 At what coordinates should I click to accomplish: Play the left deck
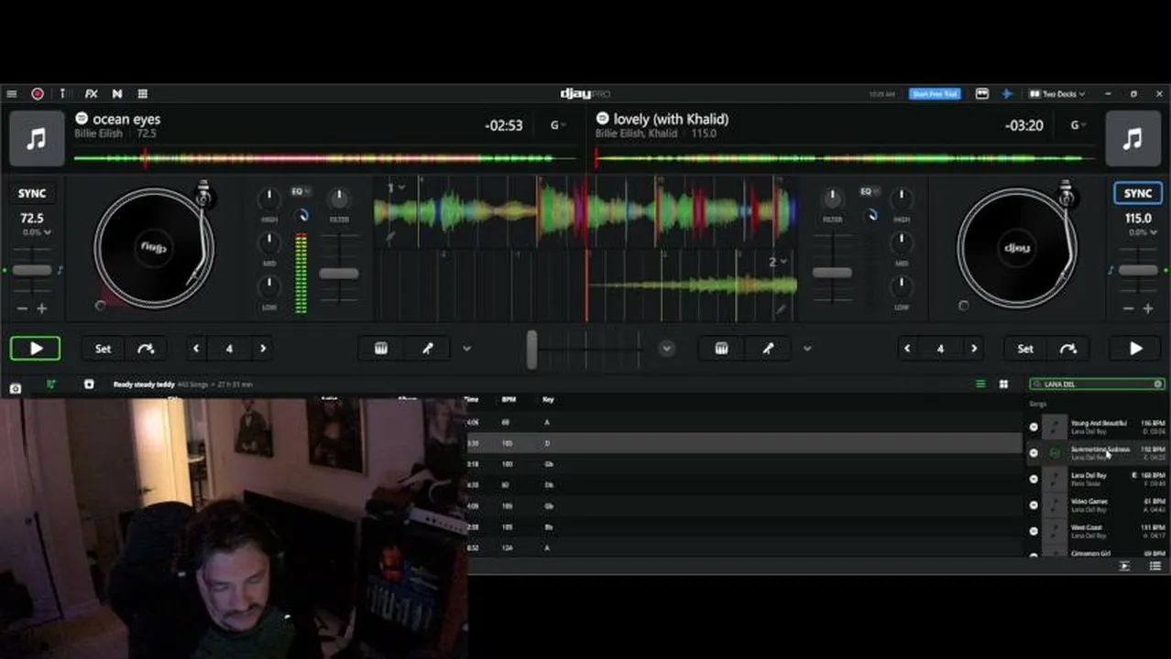click(x=36, y=349)
